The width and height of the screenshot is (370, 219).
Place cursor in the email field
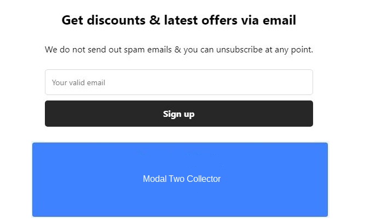click(x=178, y=82)
